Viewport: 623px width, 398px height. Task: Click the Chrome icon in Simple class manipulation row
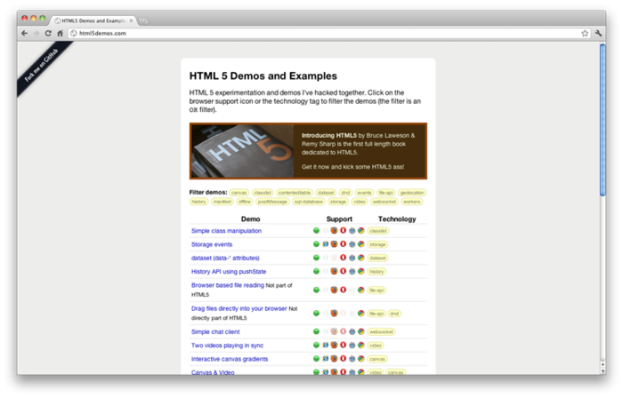(361, 230)
